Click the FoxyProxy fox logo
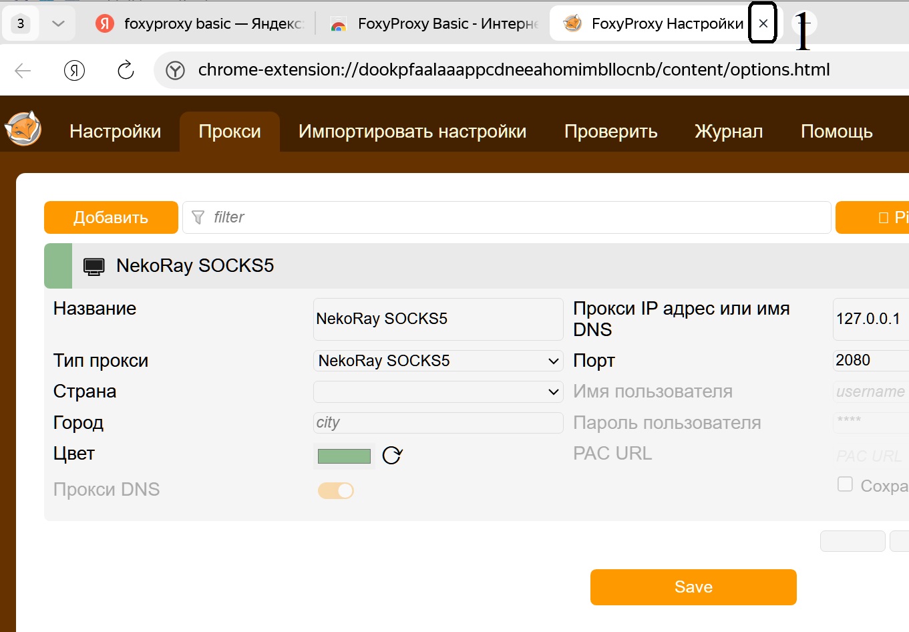The width and height of the screenshot is (909, 632). click(23, 129)
